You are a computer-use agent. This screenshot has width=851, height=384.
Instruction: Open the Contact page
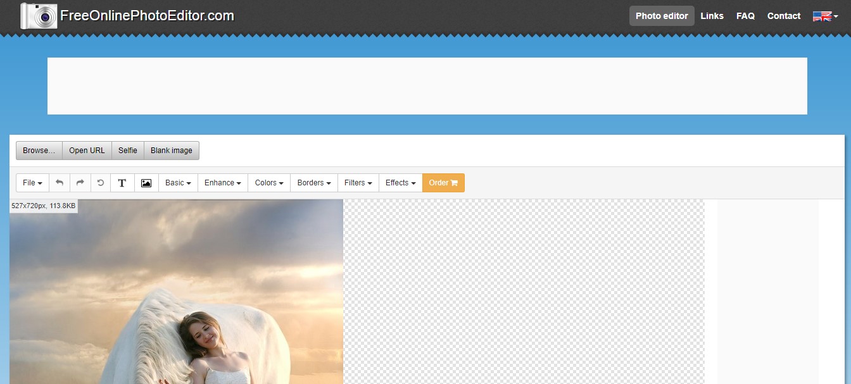pos(784,16)
